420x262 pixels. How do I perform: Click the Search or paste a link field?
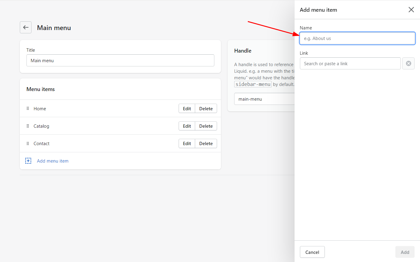[x=350, y=63]
